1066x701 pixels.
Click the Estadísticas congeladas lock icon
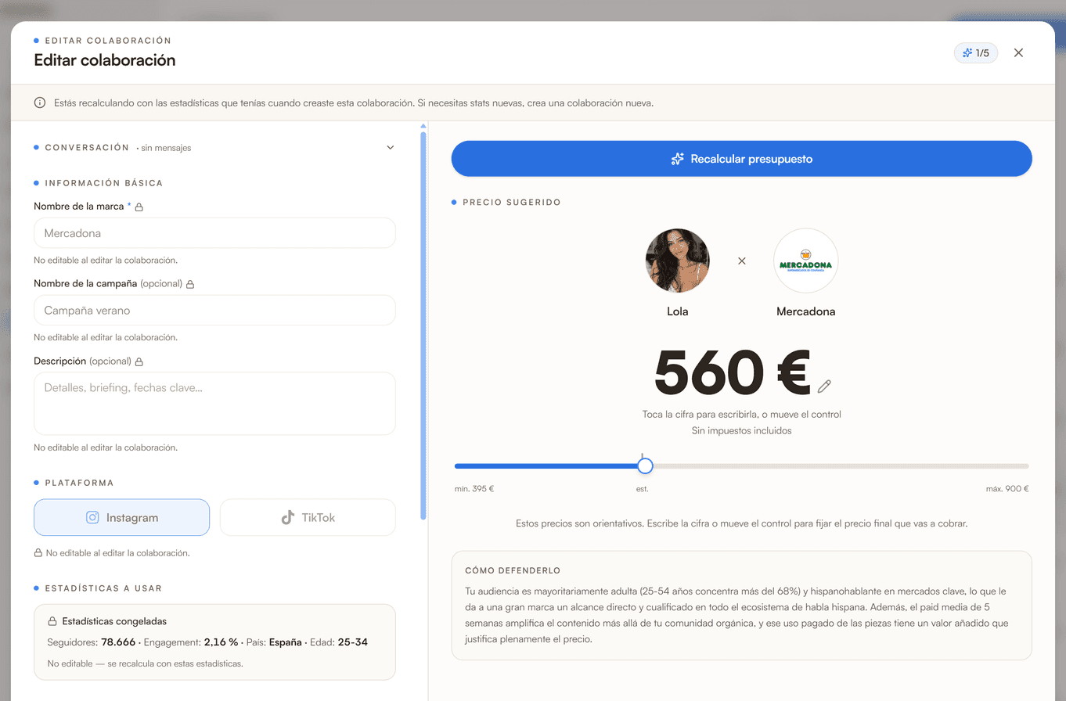click(x=52, y=621)
